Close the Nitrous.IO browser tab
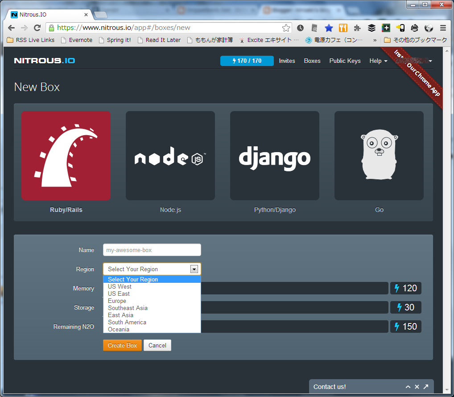454x397 pixels. tap(86, 14)
